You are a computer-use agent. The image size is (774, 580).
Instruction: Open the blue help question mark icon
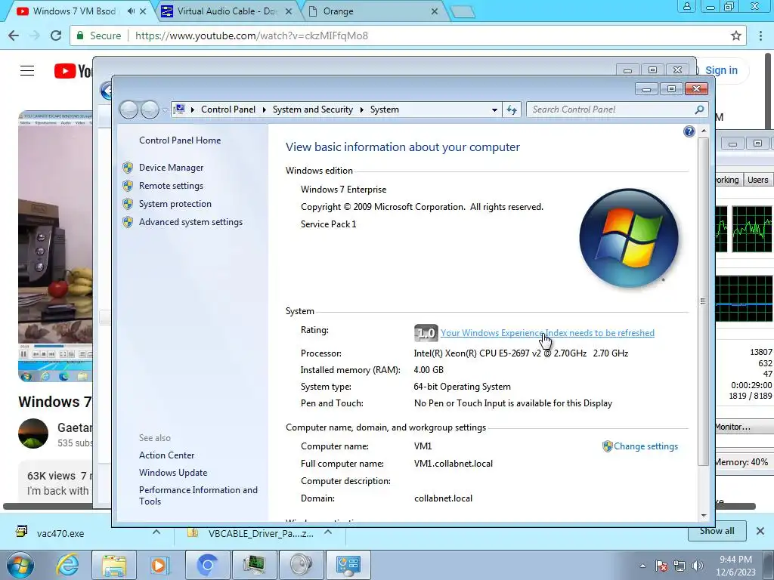coord(689,131)
